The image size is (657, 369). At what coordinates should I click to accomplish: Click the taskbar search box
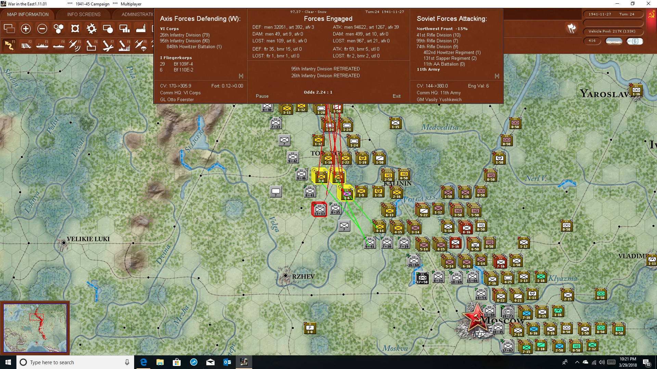(75, 362)
